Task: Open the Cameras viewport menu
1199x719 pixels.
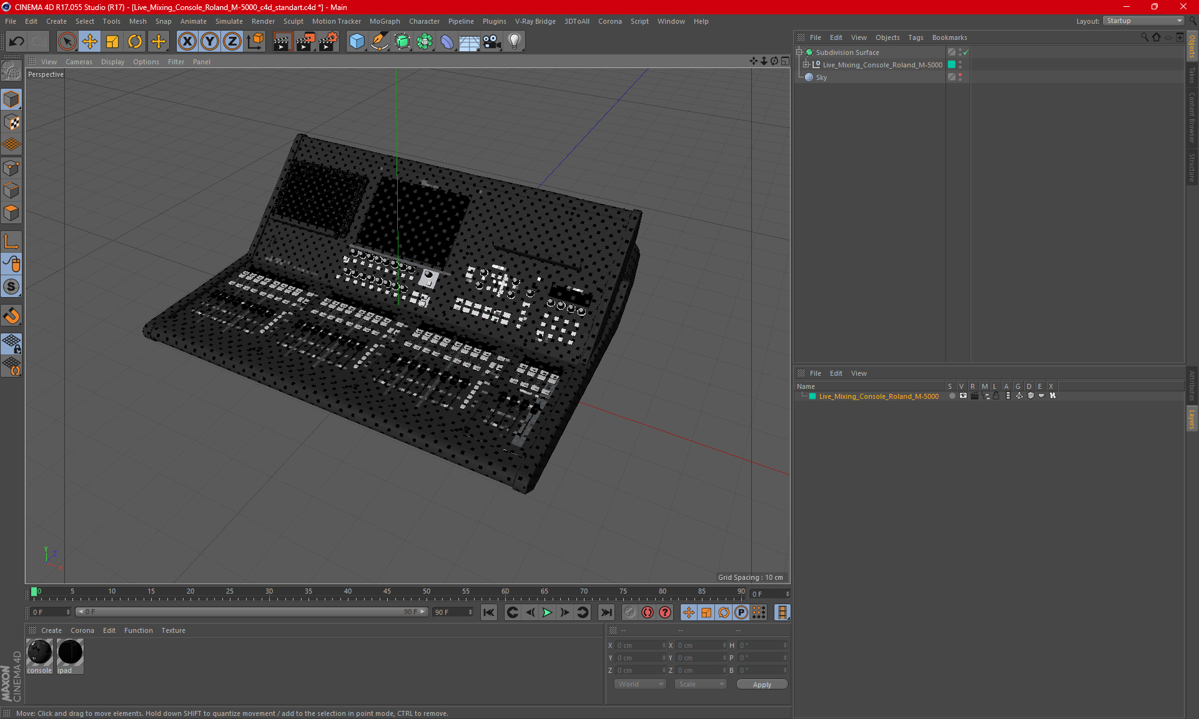Action: (x=79, y=62)
